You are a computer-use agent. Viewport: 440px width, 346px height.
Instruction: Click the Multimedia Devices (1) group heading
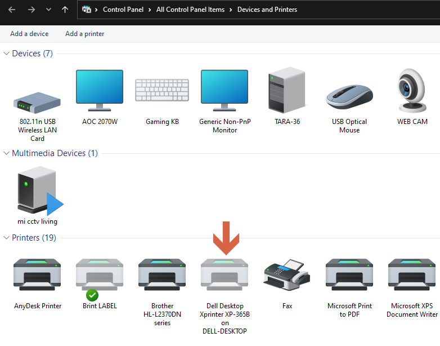point(55,153)
